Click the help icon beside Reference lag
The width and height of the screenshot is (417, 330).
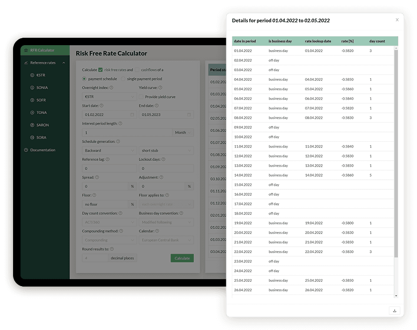[107, 159]
